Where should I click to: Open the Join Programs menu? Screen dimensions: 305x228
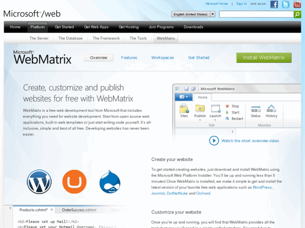pyautogui.click(x=161, y=27)
